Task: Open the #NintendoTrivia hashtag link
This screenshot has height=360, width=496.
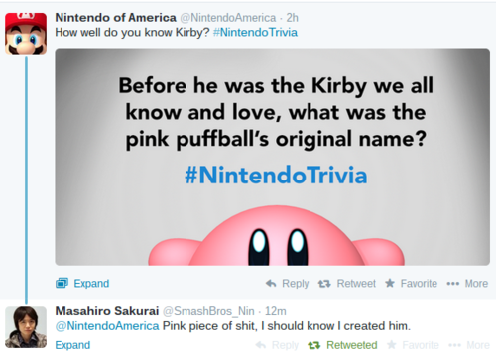Action: tap(255, 33)
